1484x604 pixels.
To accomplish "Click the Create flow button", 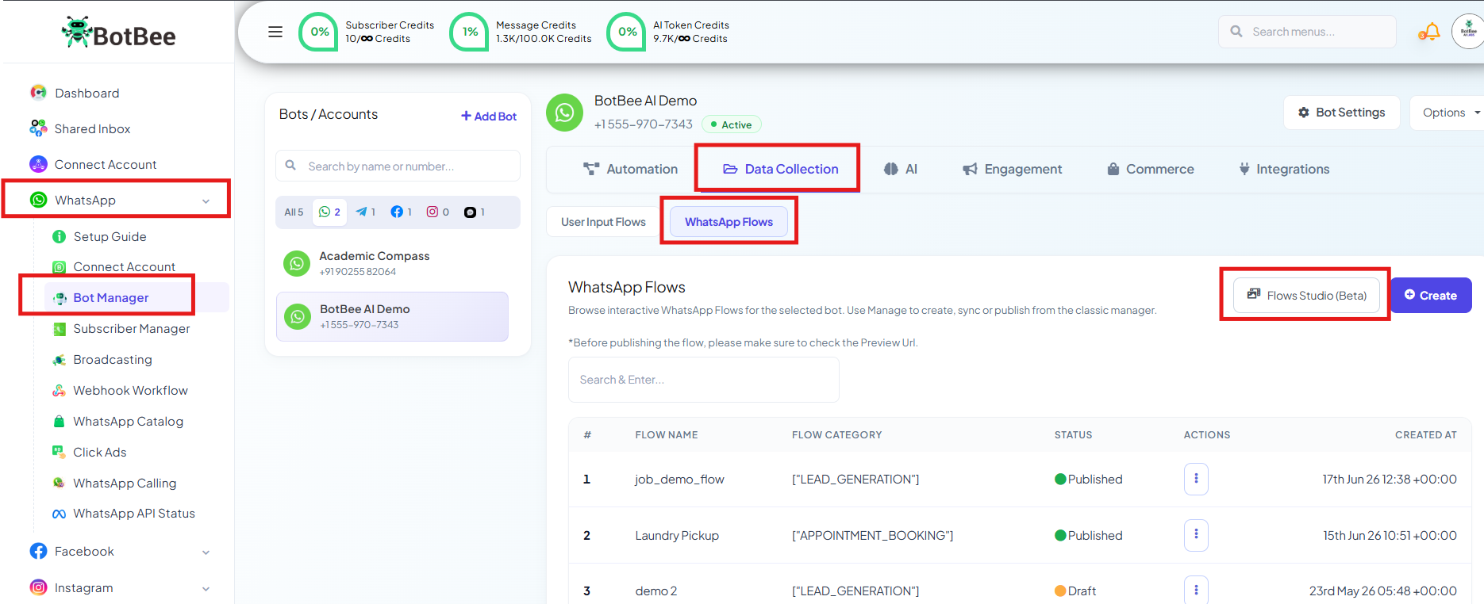I will (x=1431, y=295).
